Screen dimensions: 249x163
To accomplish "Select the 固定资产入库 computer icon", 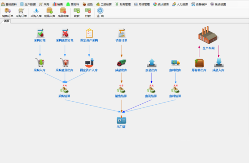I will (89, 62).
